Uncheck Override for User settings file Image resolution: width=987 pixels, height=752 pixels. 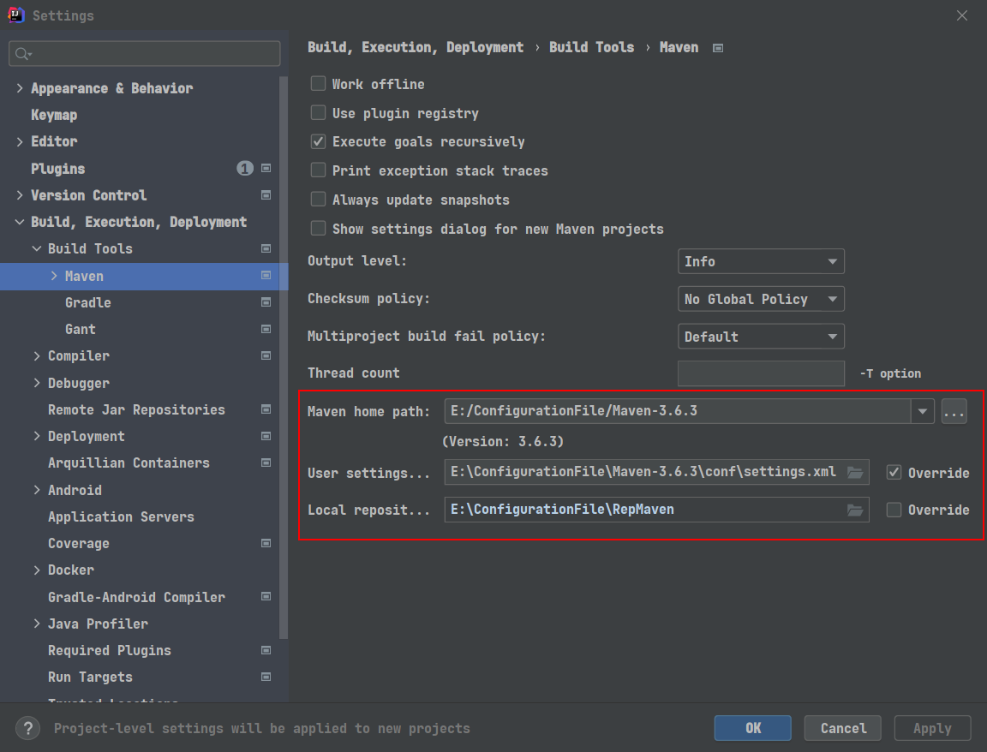pos(894,472)
